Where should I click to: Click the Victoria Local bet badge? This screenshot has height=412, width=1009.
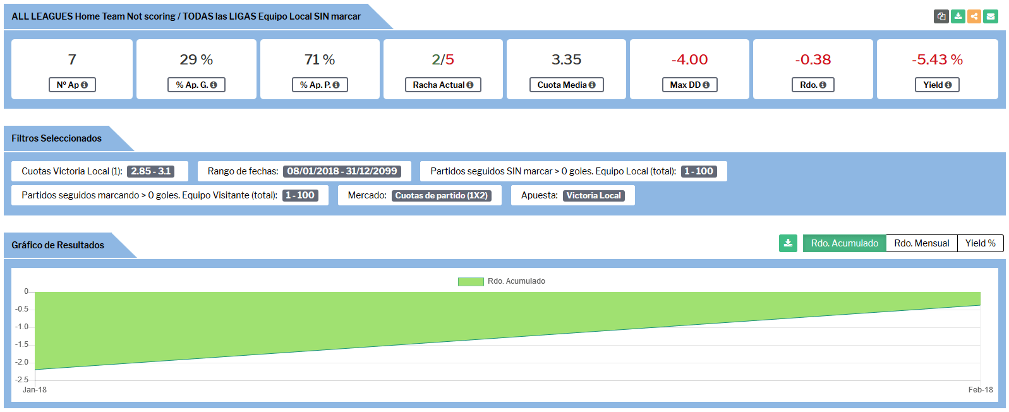coord(594,196)
